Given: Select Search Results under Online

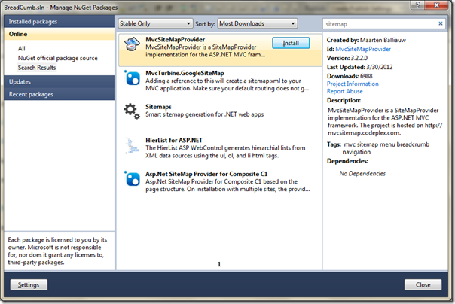Looking at the screenshot, I should click(37, 68).
